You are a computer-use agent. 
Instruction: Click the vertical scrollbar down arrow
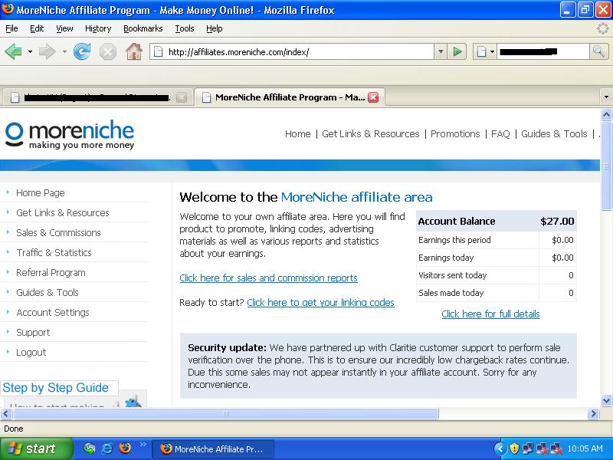point(606,400)
